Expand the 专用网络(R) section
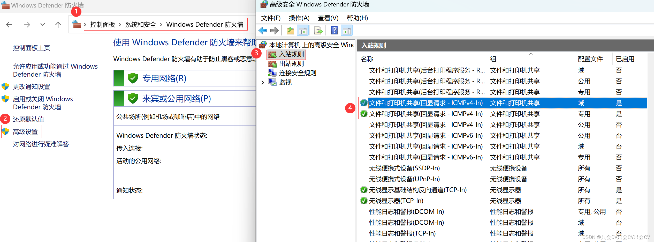 coord(185,78)
